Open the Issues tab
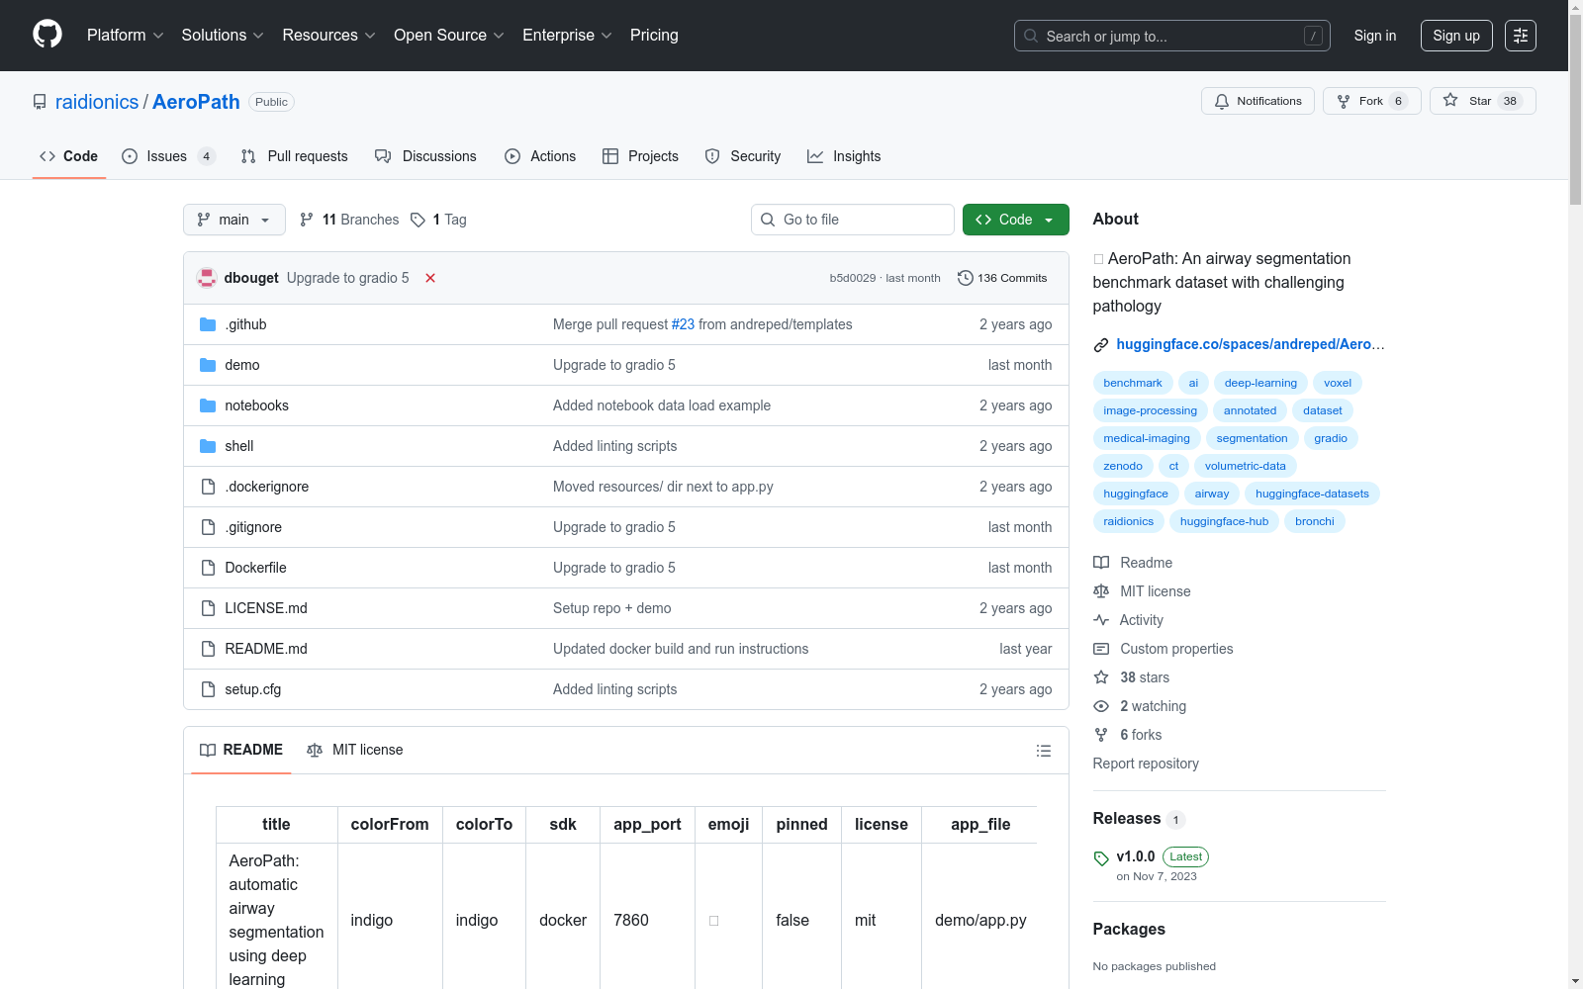 (168, 156)
